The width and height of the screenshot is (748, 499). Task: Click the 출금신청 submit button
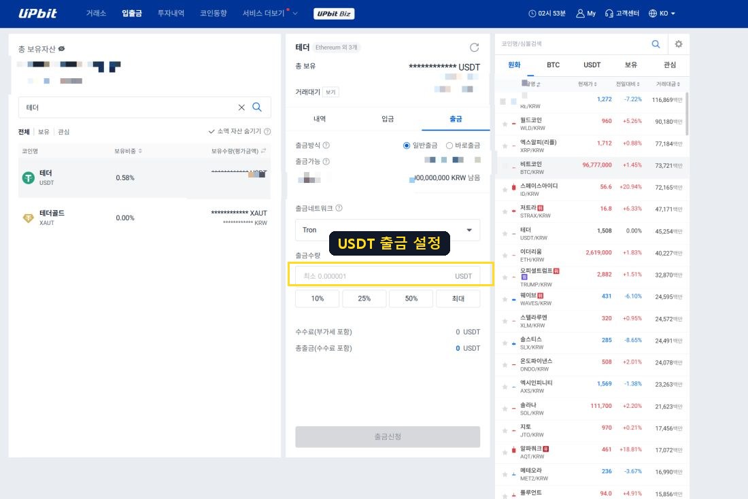click(x=388, y=436)
